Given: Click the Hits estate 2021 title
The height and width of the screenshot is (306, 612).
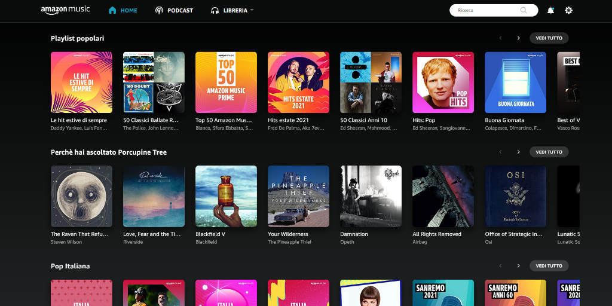Looking at the screenshot, I should (x=288, y=120).
